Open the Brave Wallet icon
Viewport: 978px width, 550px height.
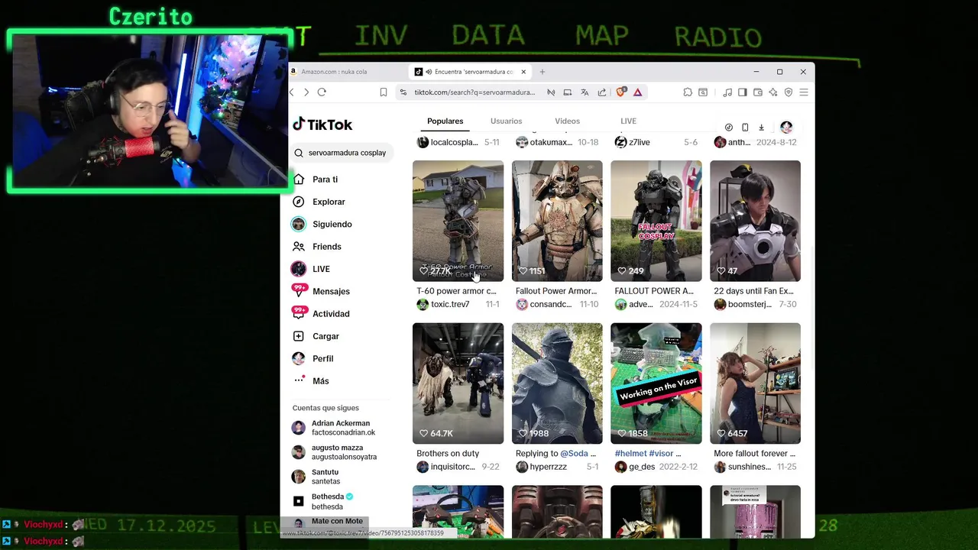(x=758, y=92)
